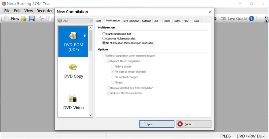Switch to the Info tab
The image size is (269, 139).
tap(99, 21)
